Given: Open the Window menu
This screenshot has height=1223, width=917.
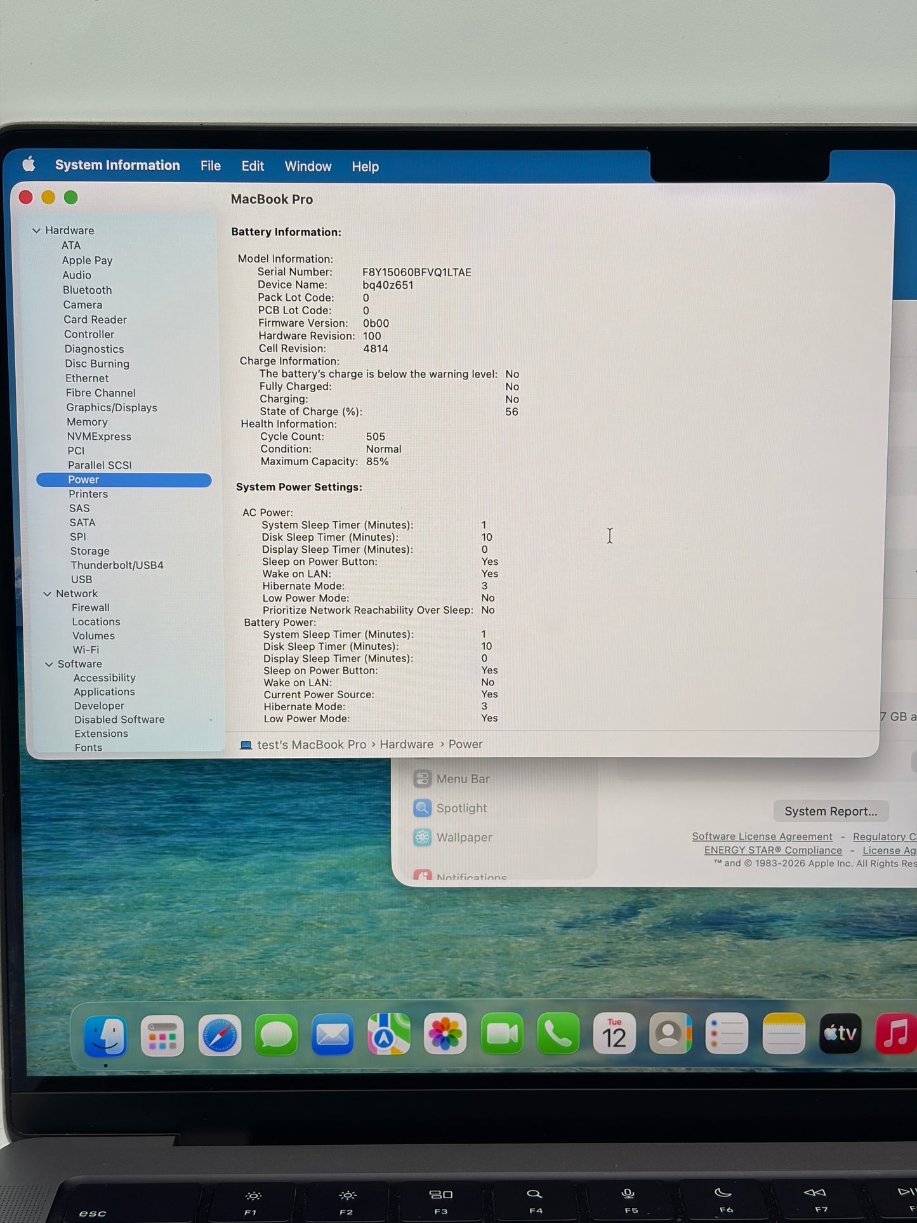Looking at the screenshot, I should 308,166.
